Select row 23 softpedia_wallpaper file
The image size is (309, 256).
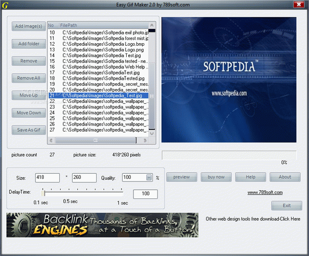tap(98, 107)
